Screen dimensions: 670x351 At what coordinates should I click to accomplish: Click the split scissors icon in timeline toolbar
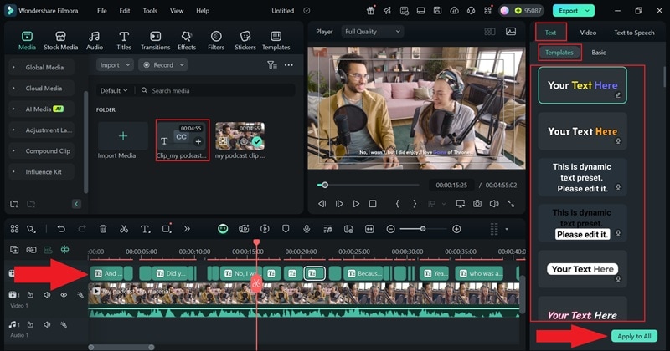point(124,229)
